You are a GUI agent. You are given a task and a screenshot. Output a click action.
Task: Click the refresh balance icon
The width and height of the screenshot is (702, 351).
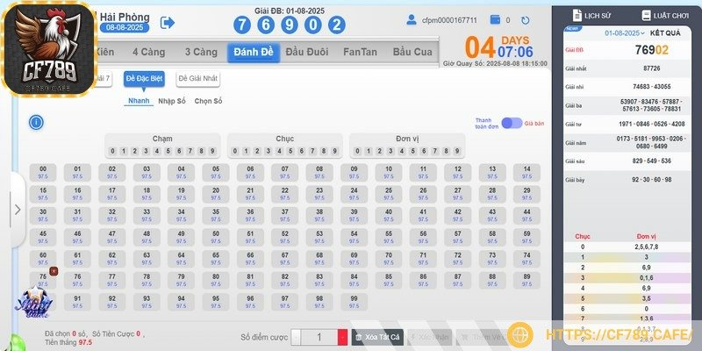[525, 20]
